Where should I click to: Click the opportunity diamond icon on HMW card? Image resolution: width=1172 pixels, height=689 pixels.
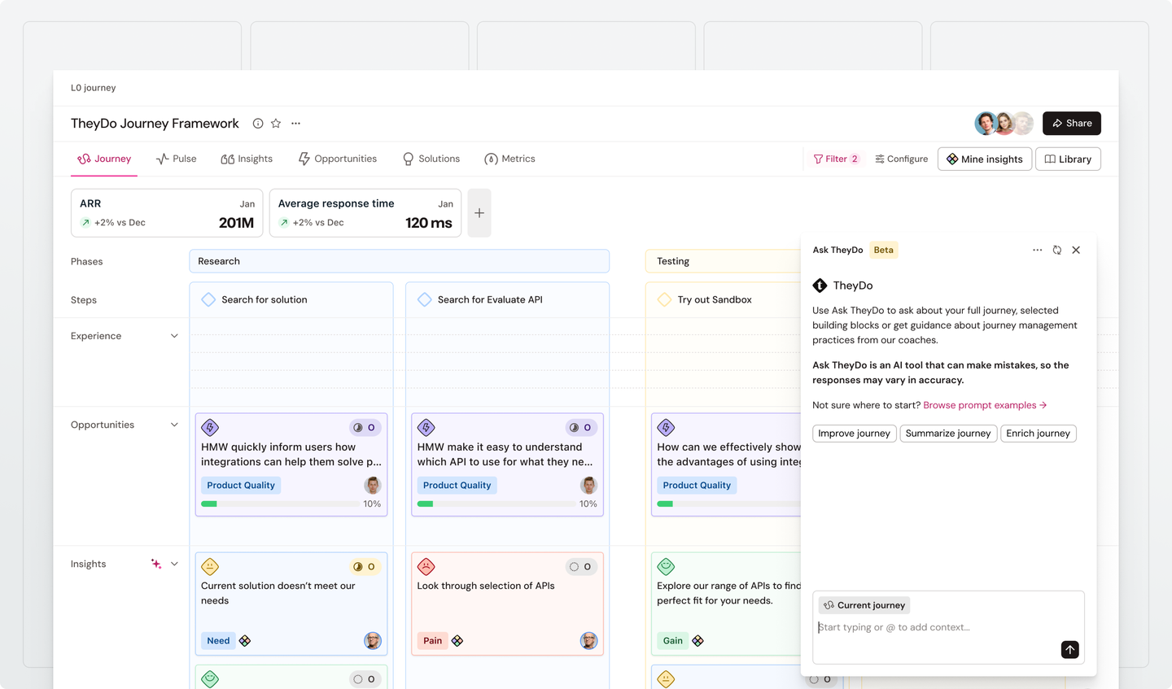pos(210,427)
